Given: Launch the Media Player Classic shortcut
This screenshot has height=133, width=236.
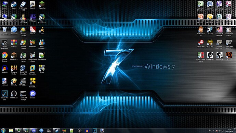Looking at the screenshot, I should [32, 57].
